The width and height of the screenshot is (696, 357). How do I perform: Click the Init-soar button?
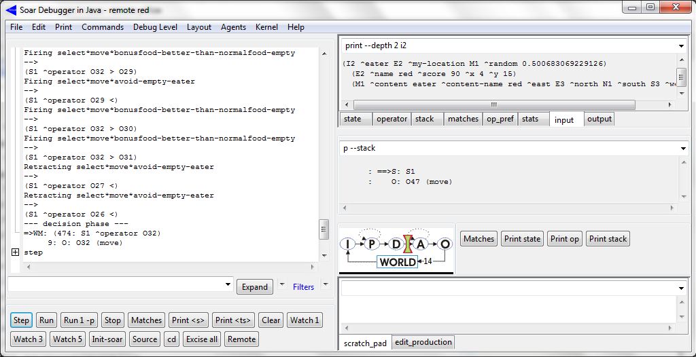point(106,339)
